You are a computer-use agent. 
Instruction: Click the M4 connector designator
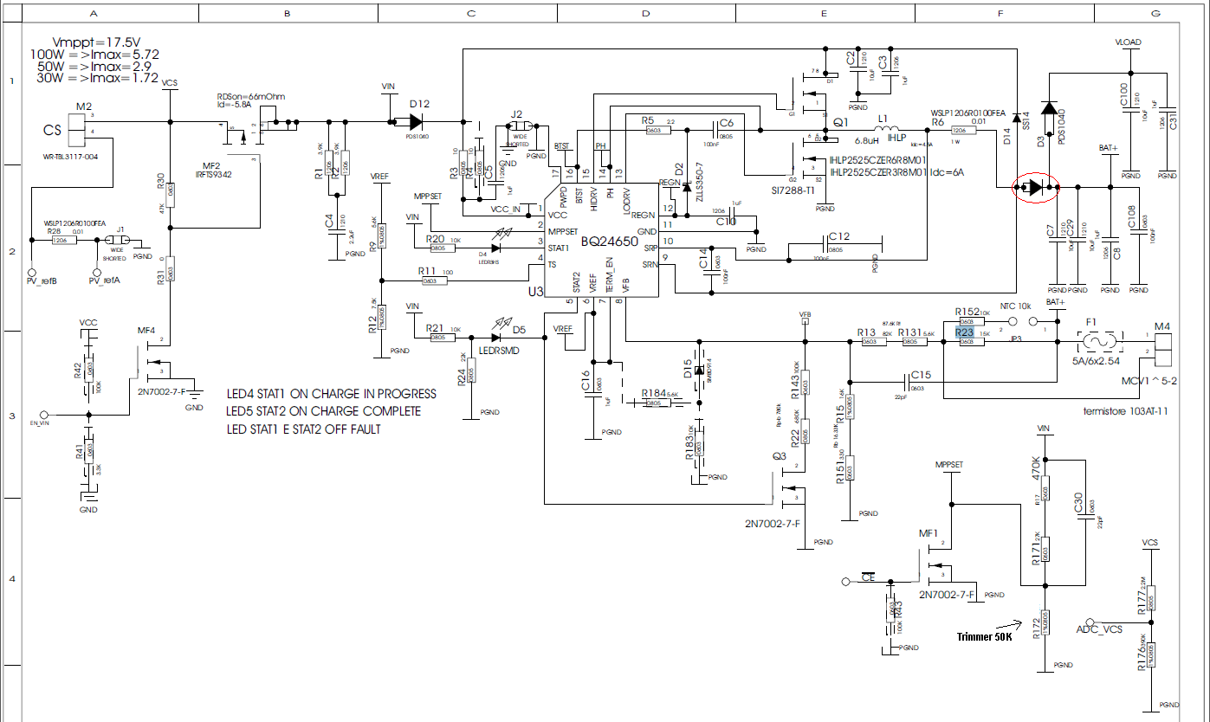click(x=1162, y=326)
